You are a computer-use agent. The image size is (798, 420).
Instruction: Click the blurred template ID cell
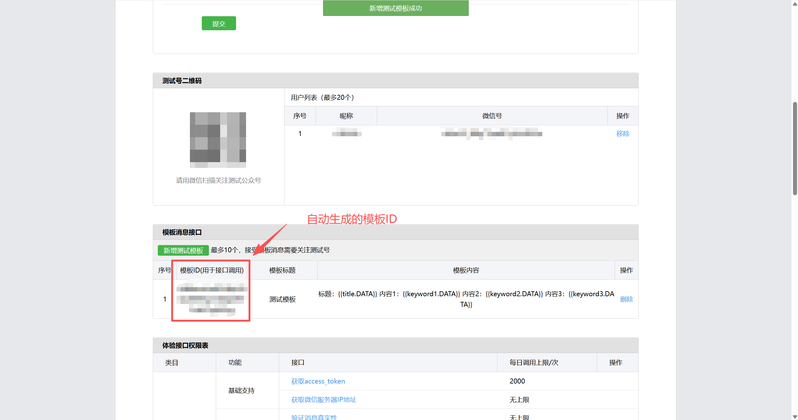[x=212, y=299]
